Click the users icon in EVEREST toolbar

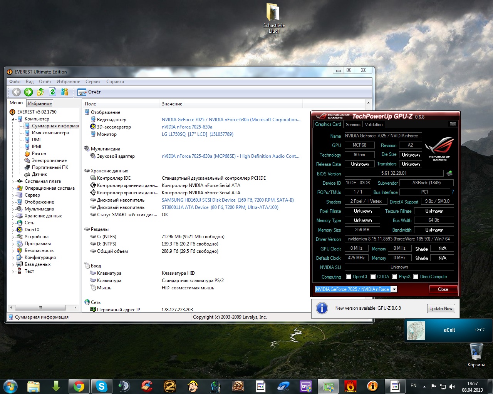click(65, 92)
